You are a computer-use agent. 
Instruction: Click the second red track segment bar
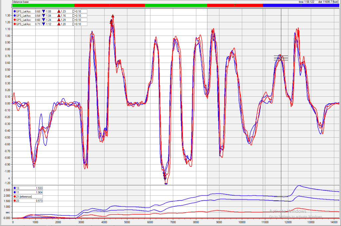(x=235, y=5)
